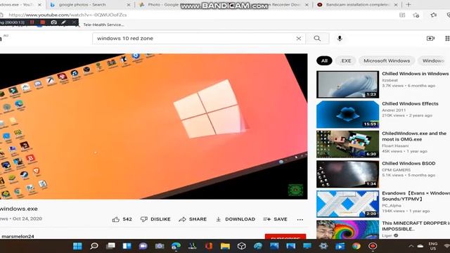
Task: Open the Evandows video thumbnail
Action: coord(347,204)
